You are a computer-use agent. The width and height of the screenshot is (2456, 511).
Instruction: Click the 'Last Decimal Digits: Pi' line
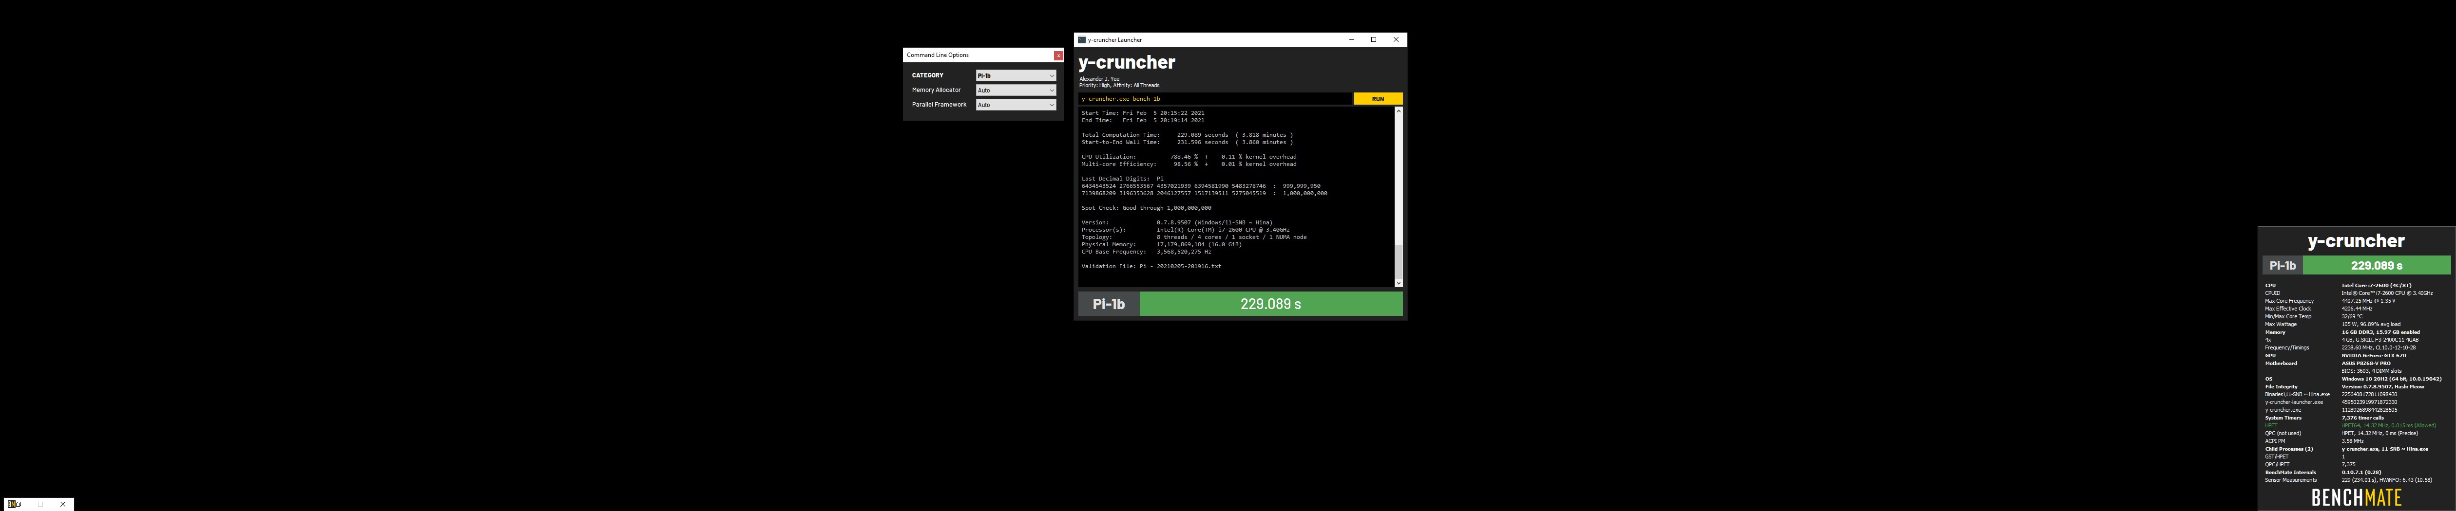(x=1122, y=179)
